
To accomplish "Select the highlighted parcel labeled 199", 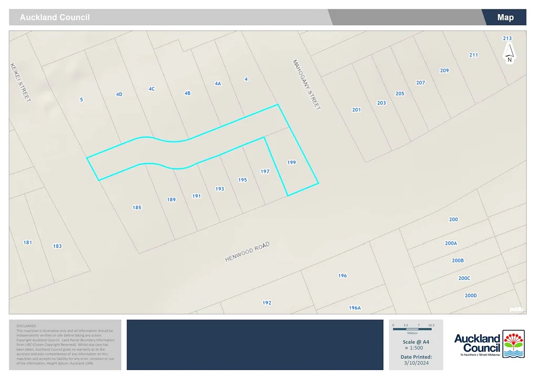I will tap(291, 163).
